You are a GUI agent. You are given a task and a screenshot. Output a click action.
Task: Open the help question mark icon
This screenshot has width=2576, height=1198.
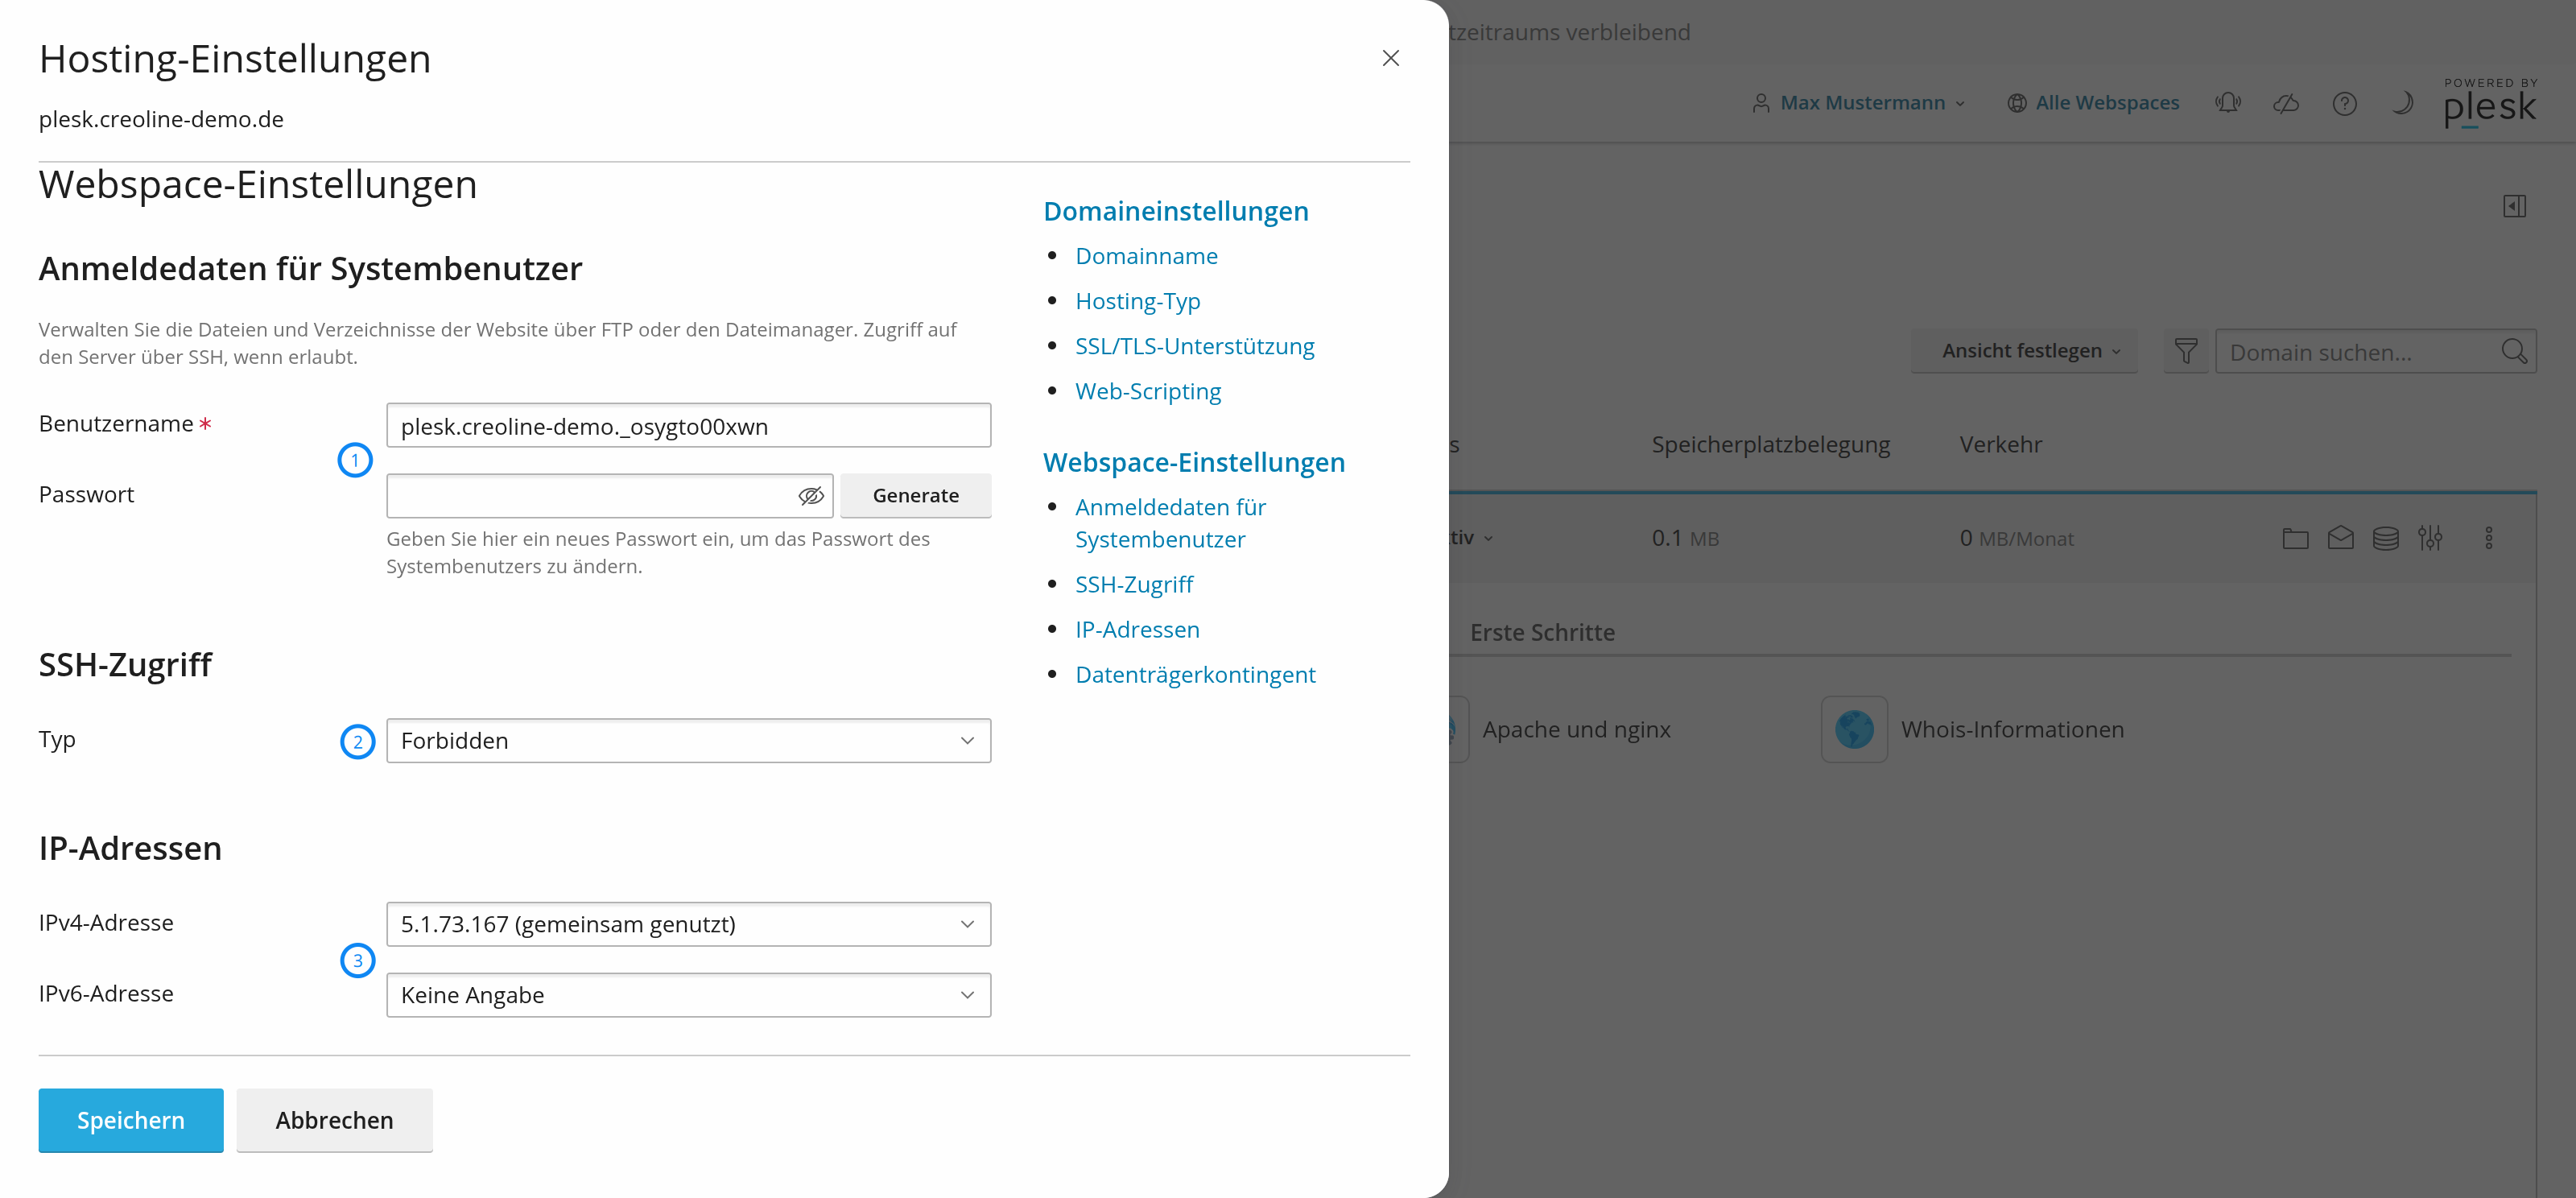(x=2345, y=103)
